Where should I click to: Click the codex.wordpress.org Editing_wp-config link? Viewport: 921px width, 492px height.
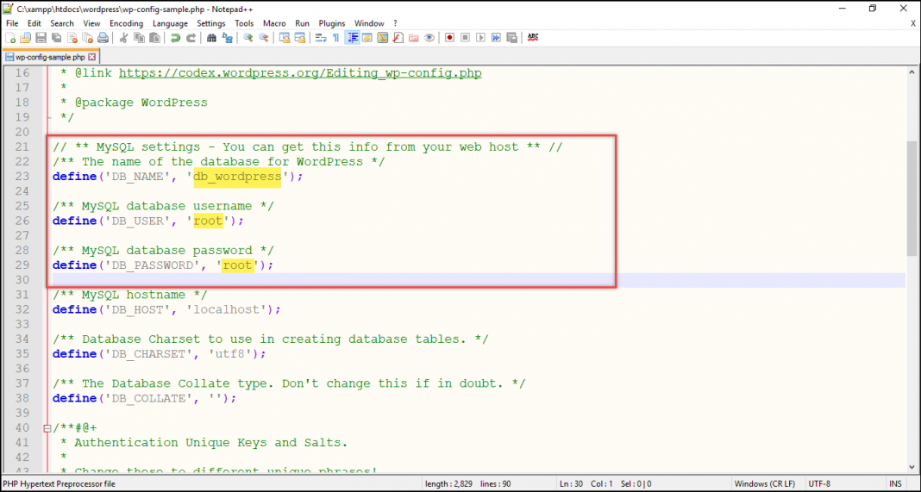click(x=300, y=73)
